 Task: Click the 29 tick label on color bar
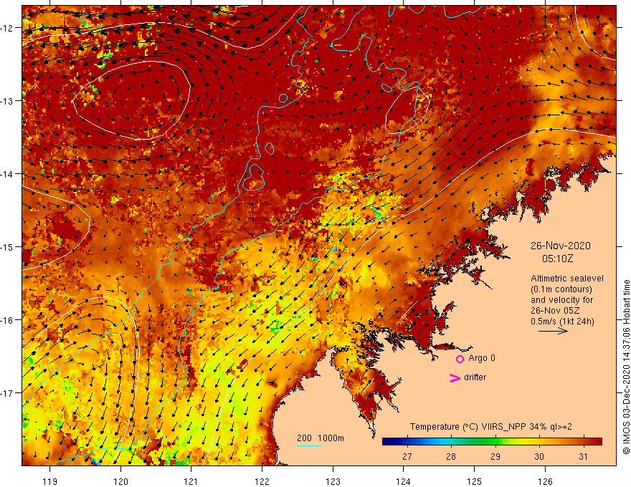pyautogui.click(x=495, y=456)
